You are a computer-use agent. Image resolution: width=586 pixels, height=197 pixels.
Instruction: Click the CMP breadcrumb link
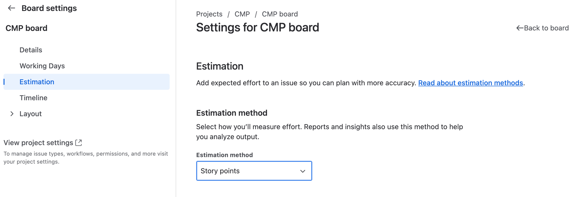[x=242, y=14]
